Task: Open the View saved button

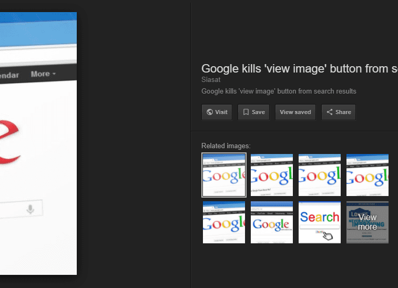Action: coord(295,112)
